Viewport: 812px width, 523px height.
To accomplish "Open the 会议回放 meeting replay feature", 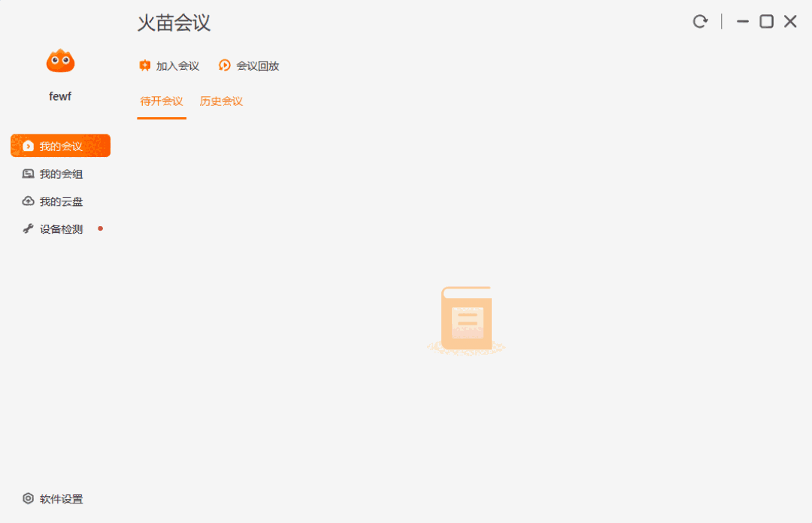I will pyautogui.click(x=249, y=65).
